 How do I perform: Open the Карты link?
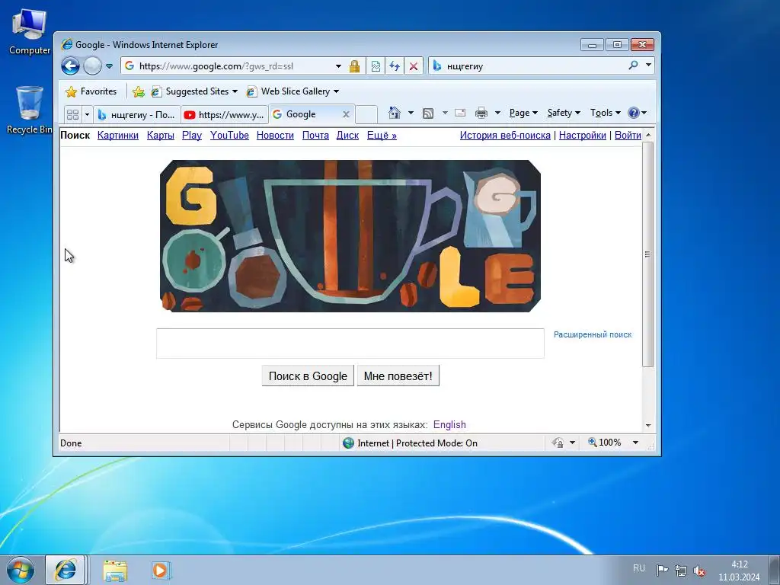tap(160, 136)
